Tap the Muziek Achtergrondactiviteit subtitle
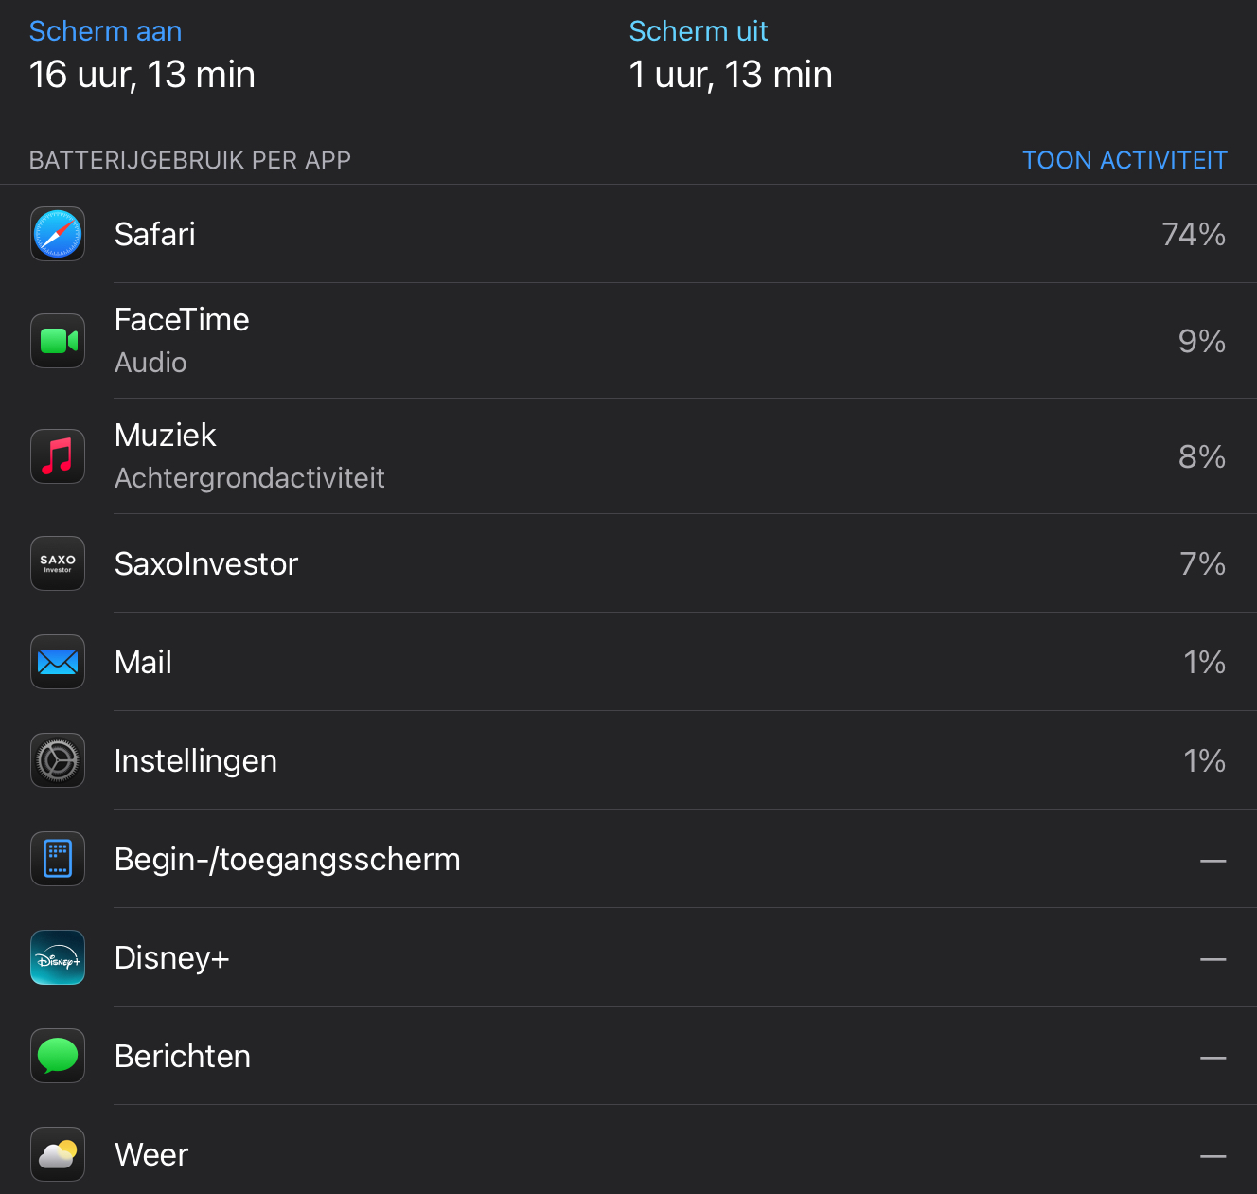 249,478
